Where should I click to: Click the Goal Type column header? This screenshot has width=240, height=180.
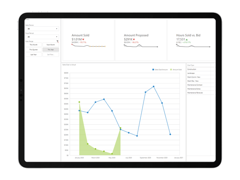point(191,65)
